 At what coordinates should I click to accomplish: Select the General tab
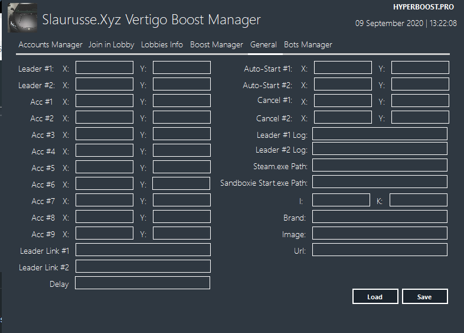[x=263, y=44]
